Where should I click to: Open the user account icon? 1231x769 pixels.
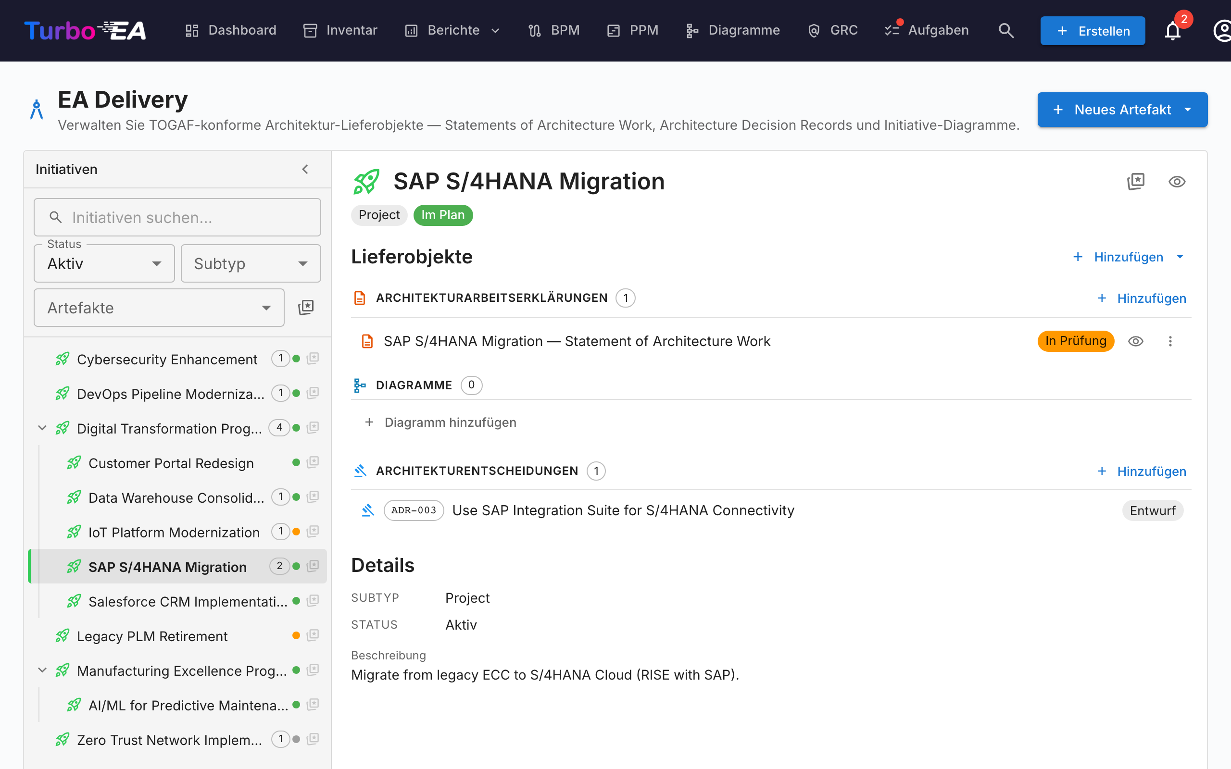click(x=1222, y=30)
